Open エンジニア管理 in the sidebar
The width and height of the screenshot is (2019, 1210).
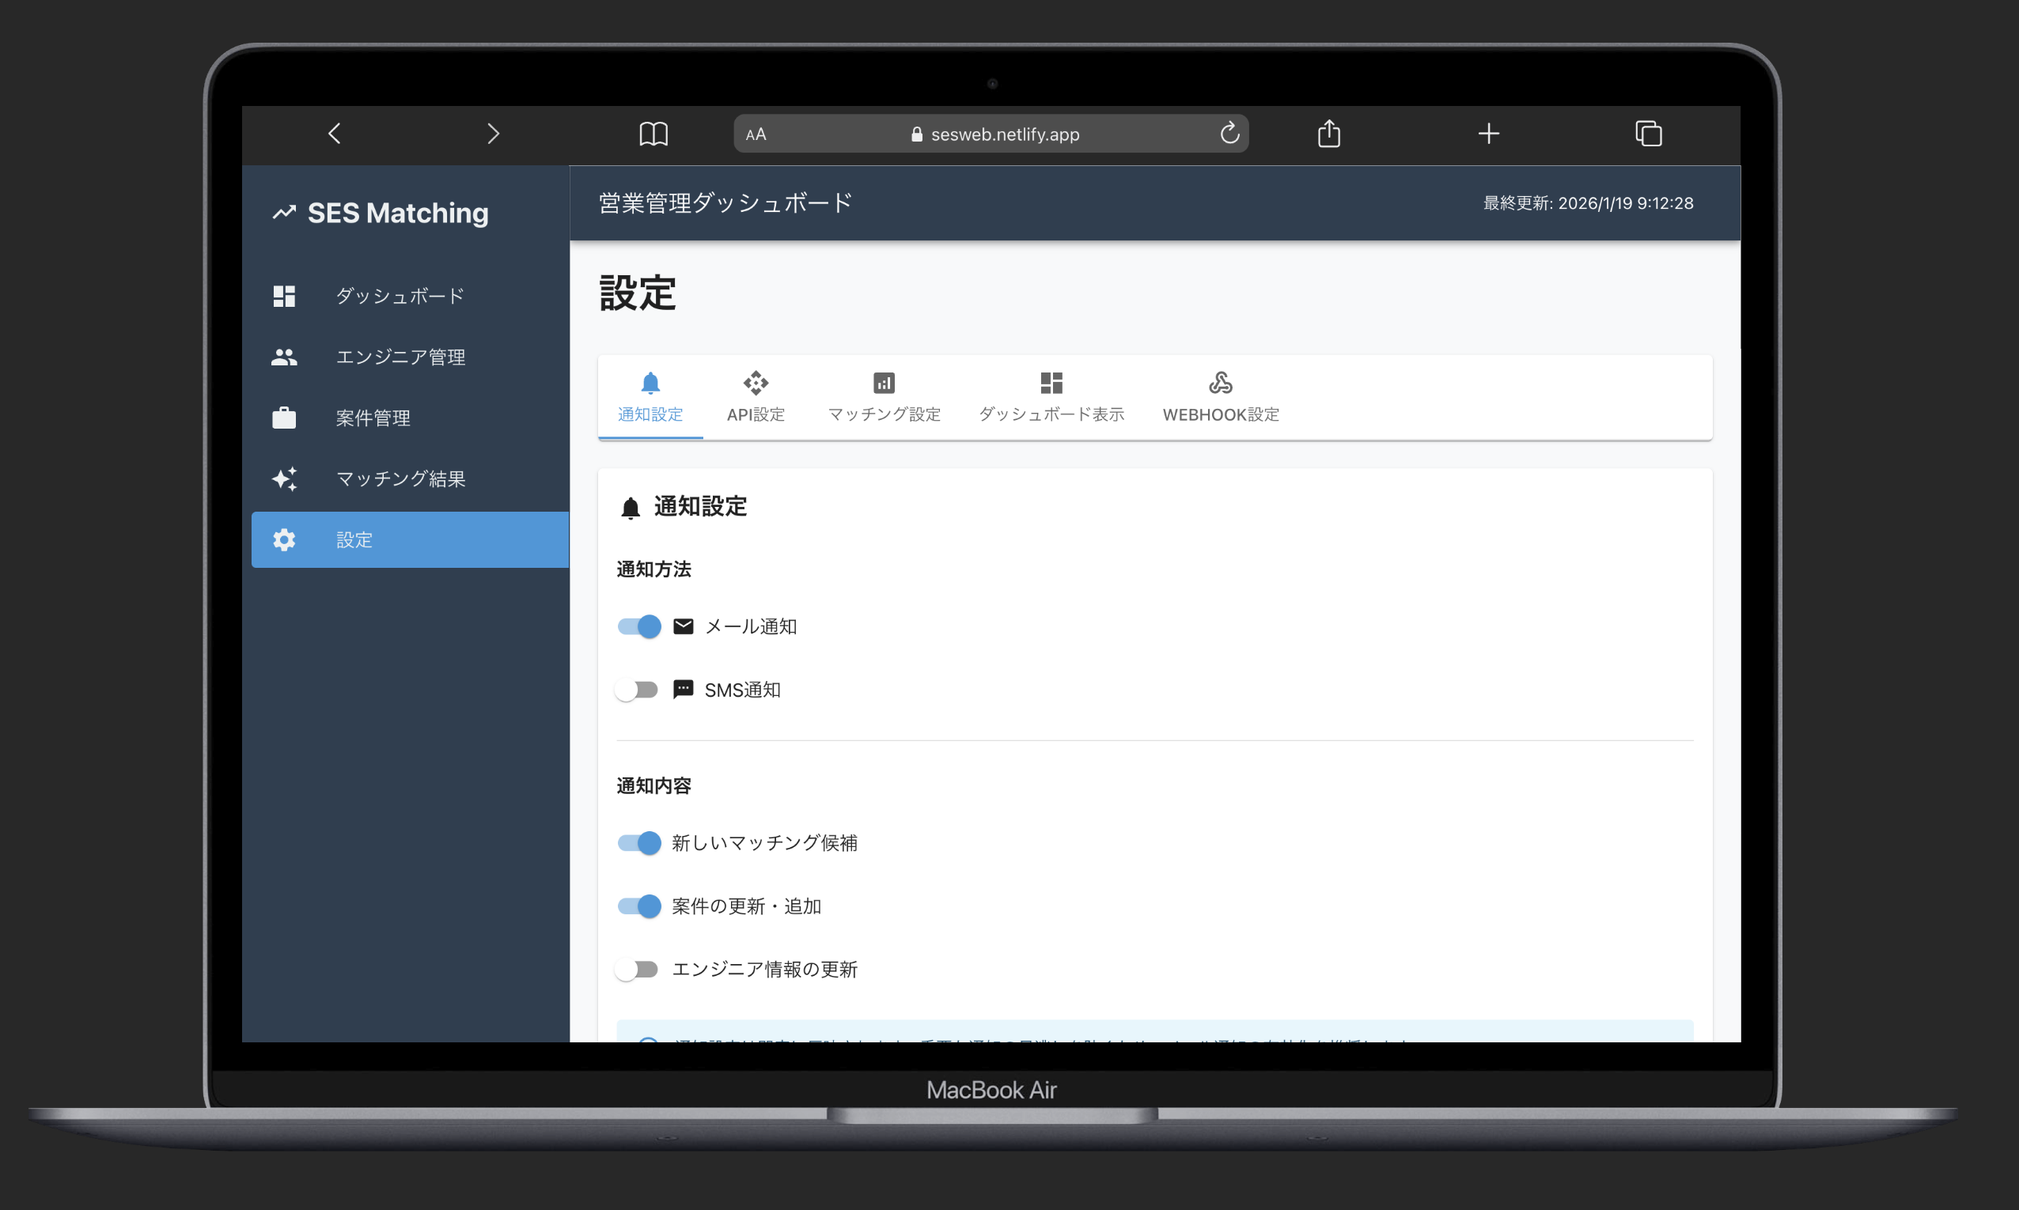click(x=400, y=357)
